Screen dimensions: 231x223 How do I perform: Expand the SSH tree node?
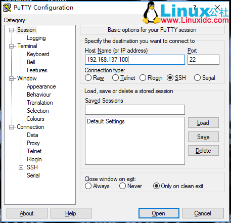click(x=21, y=167)
